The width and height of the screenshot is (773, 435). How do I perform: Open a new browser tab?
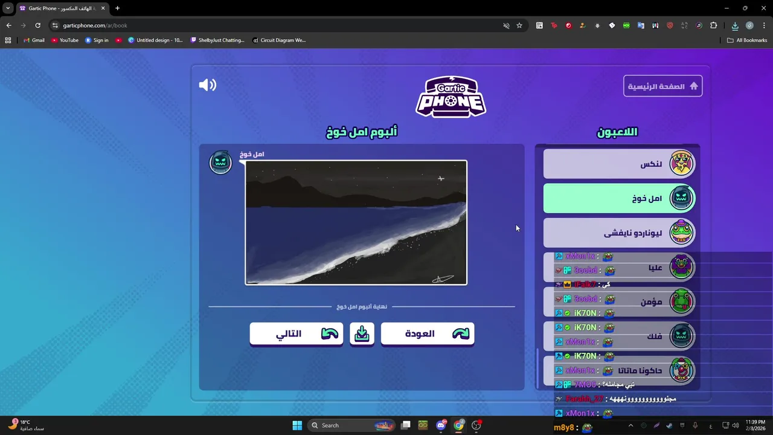(117, 8)
